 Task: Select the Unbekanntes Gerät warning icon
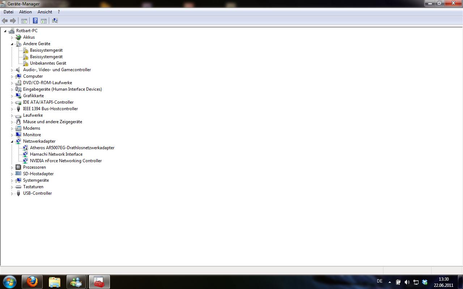pyautogui.click(x=26, y=63)
